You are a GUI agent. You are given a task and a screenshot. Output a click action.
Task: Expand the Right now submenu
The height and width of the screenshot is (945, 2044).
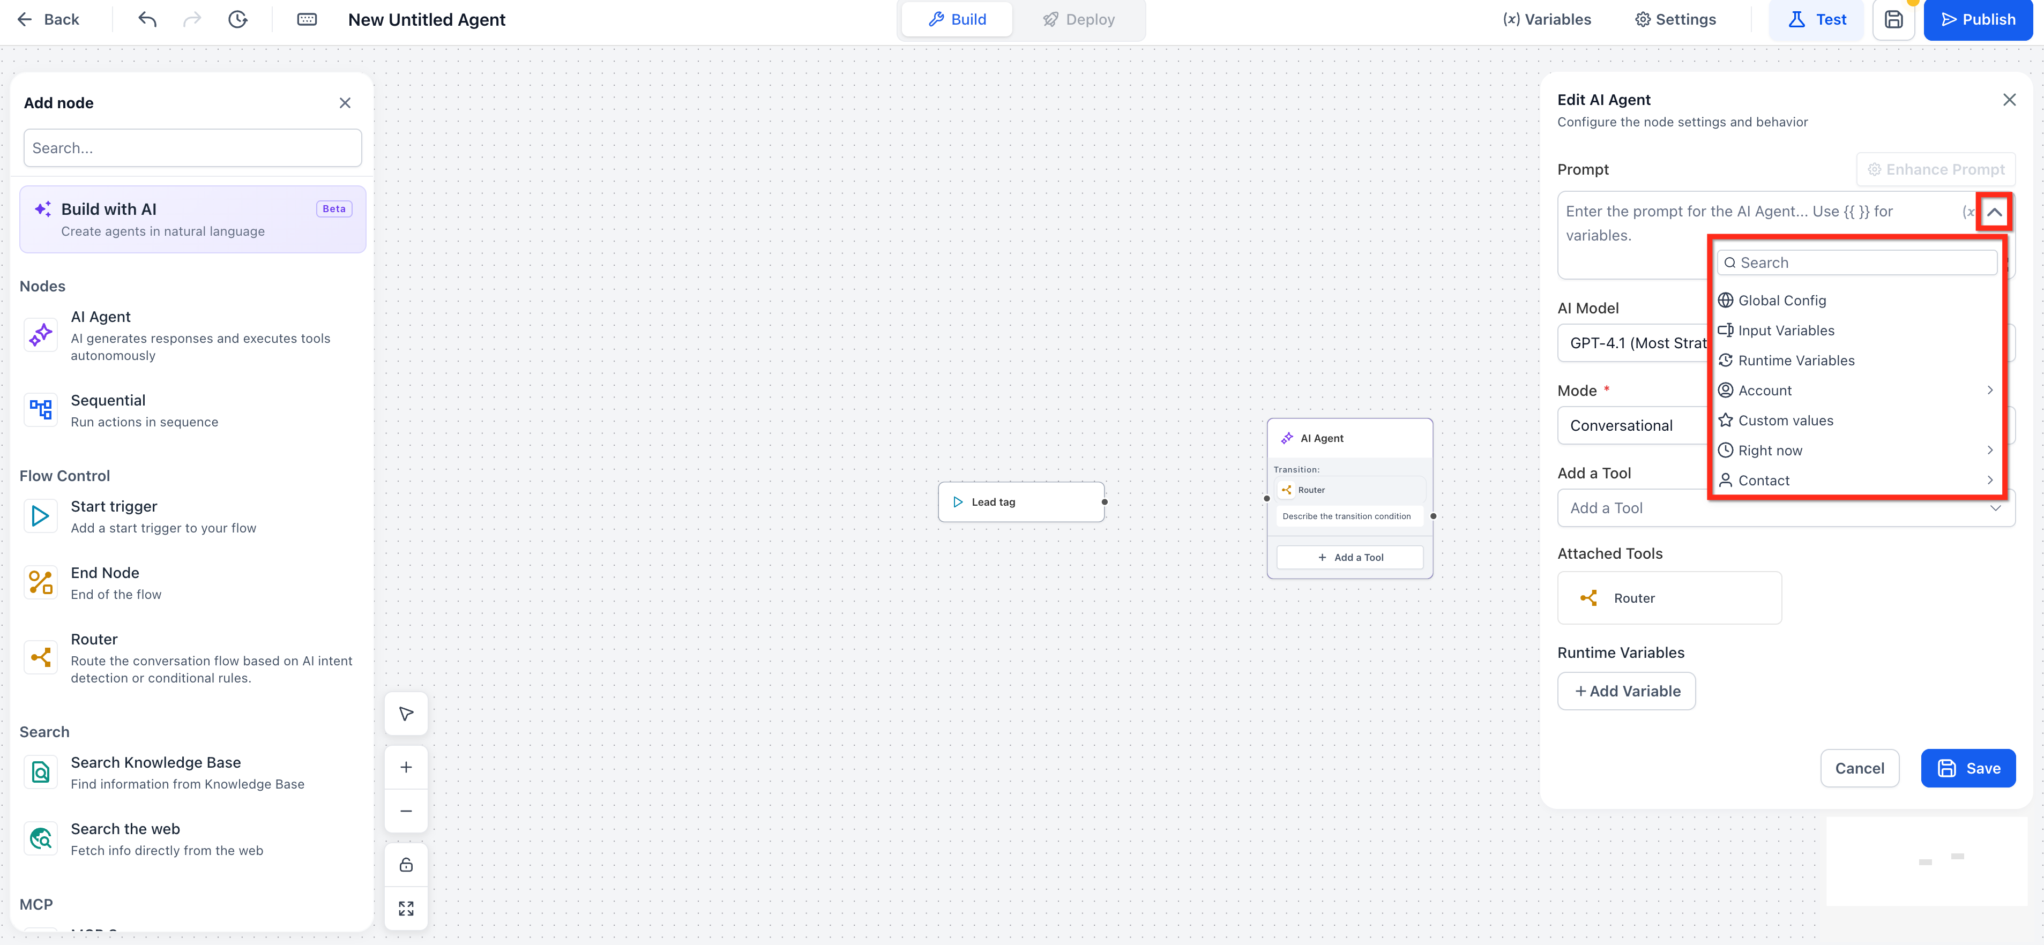click(1856, 451)
